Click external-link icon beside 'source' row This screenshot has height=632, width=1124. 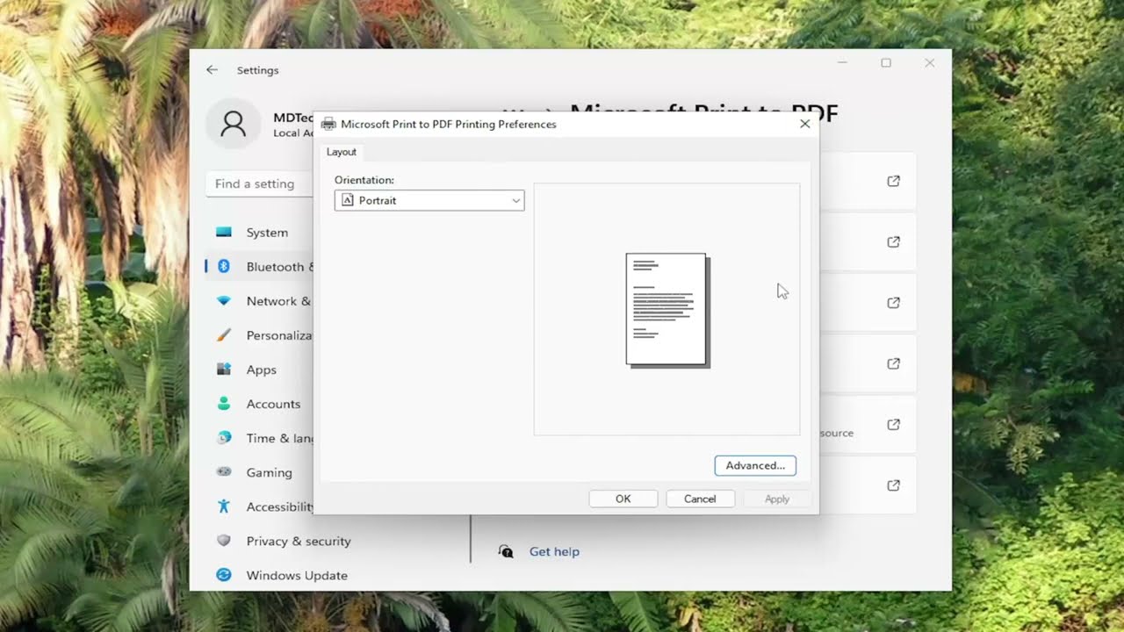pyautogui.click(x=893, y=424)
